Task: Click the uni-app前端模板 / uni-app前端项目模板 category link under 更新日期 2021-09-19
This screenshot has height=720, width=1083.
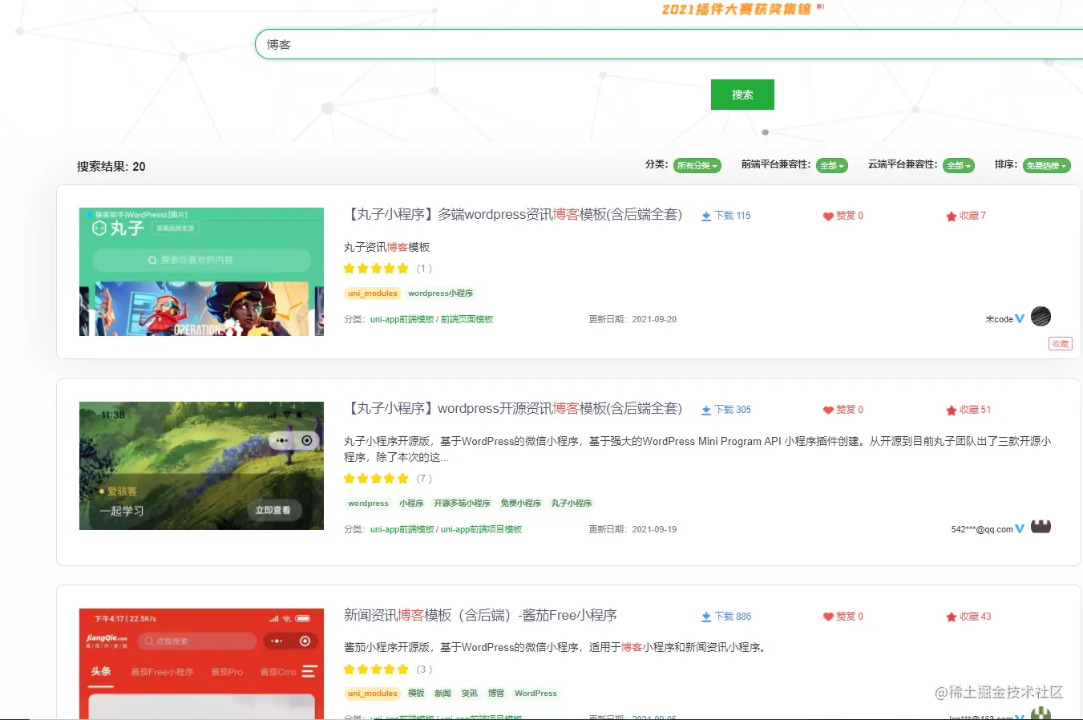Action: [x=446, y=529]
